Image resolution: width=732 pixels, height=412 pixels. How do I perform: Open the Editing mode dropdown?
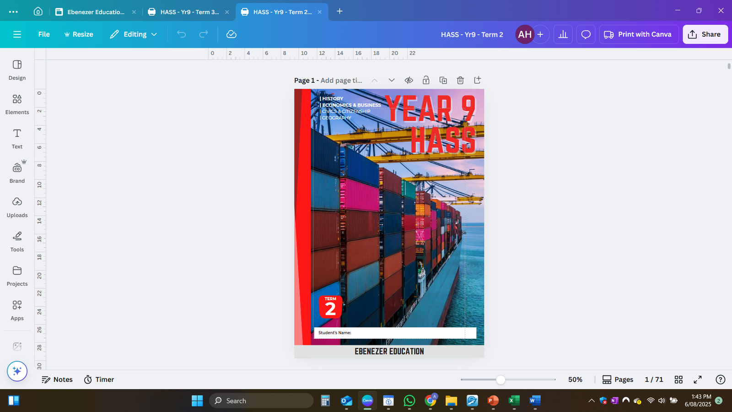pyautogui.click(x=134, y=34)
